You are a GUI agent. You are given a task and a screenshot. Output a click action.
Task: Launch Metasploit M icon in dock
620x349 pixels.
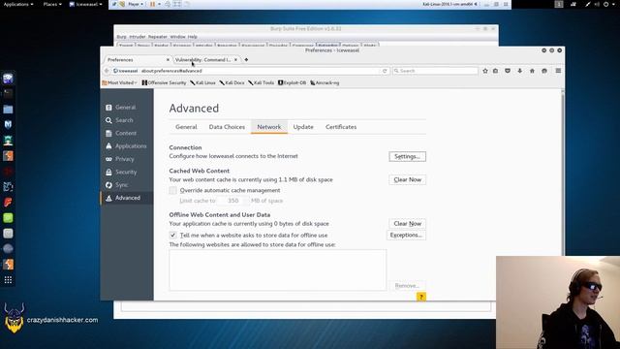coord(8,125)
